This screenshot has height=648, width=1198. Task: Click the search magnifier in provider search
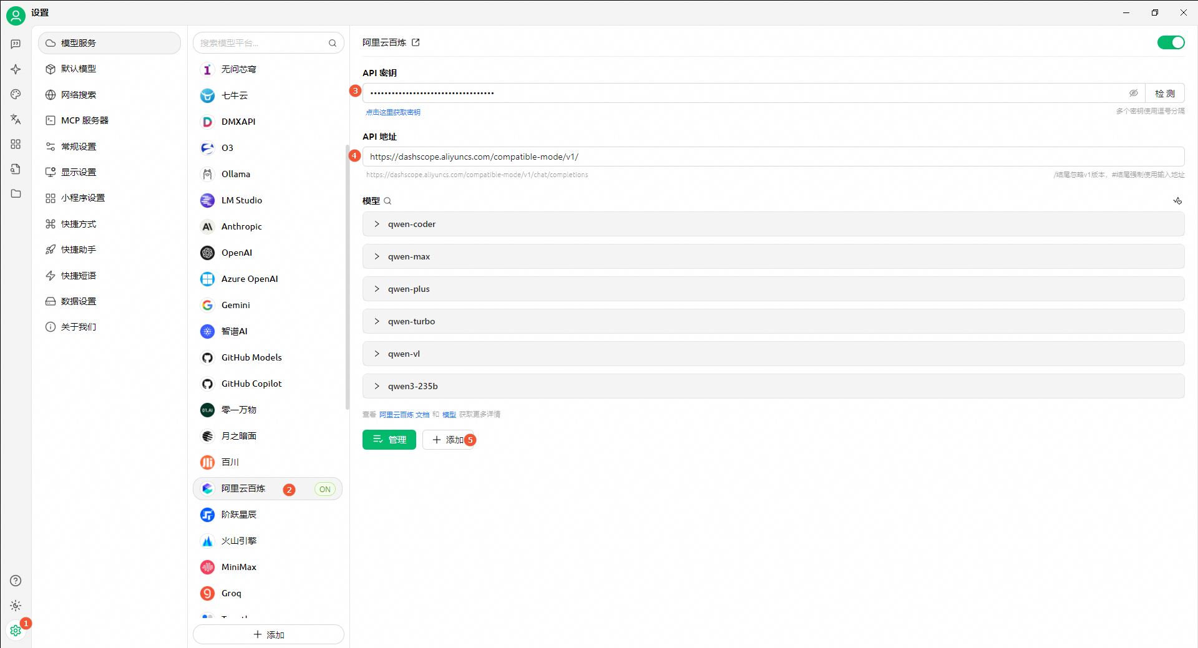(x=333, y=43)
